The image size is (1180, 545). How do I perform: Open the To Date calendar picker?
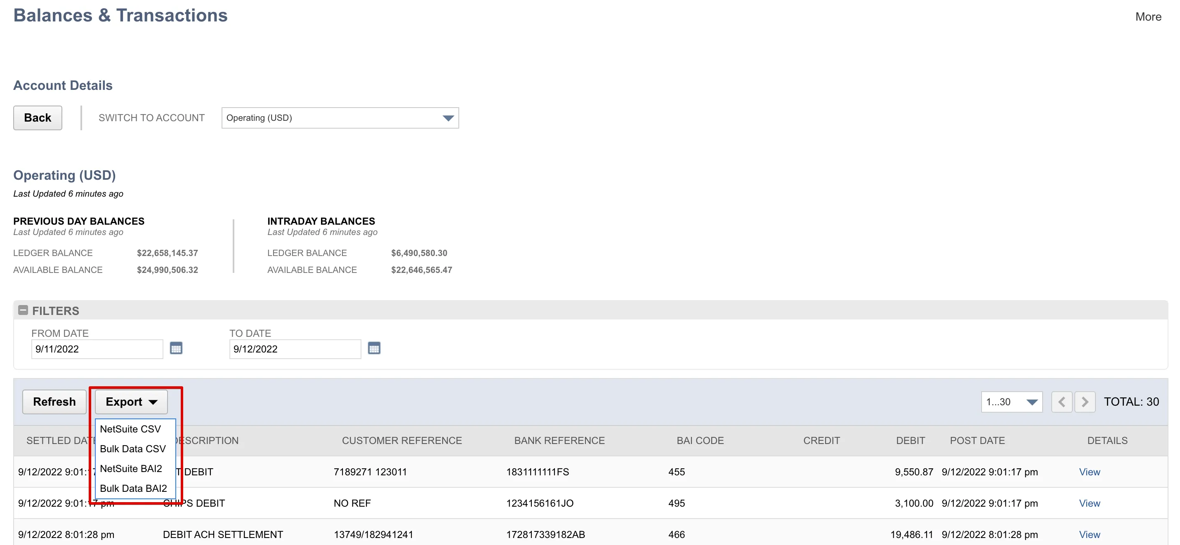[374, 348]
